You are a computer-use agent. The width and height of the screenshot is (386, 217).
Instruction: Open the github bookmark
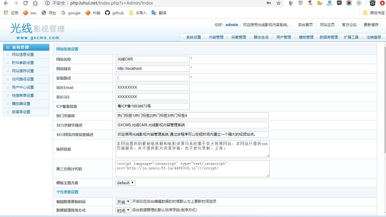[114, 13]
